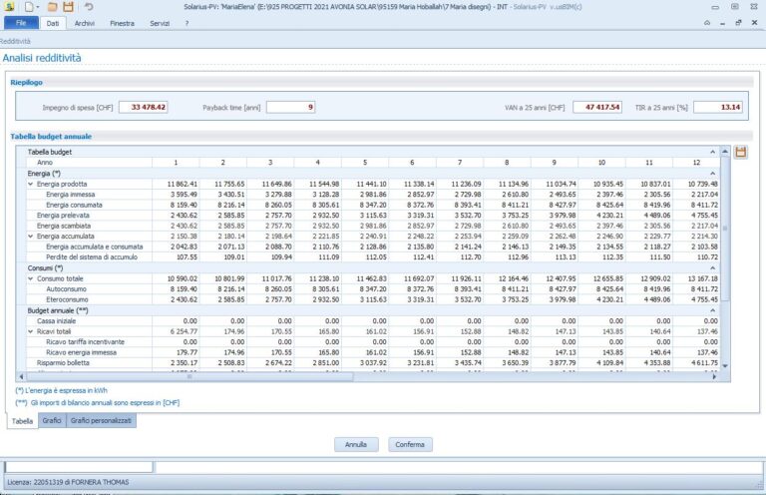Open a project with the folder icon
The image size is (766, 495).
click(x=52, y=7)
